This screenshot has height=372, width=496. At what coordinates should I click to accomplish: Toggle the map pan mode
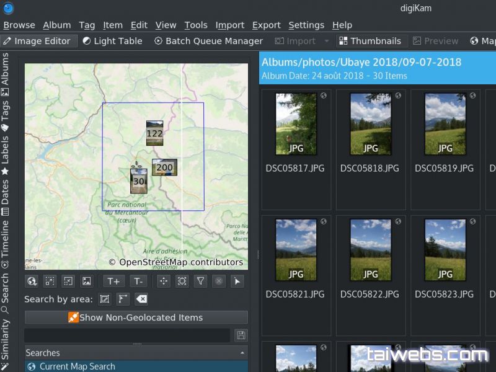pos(164,281)
